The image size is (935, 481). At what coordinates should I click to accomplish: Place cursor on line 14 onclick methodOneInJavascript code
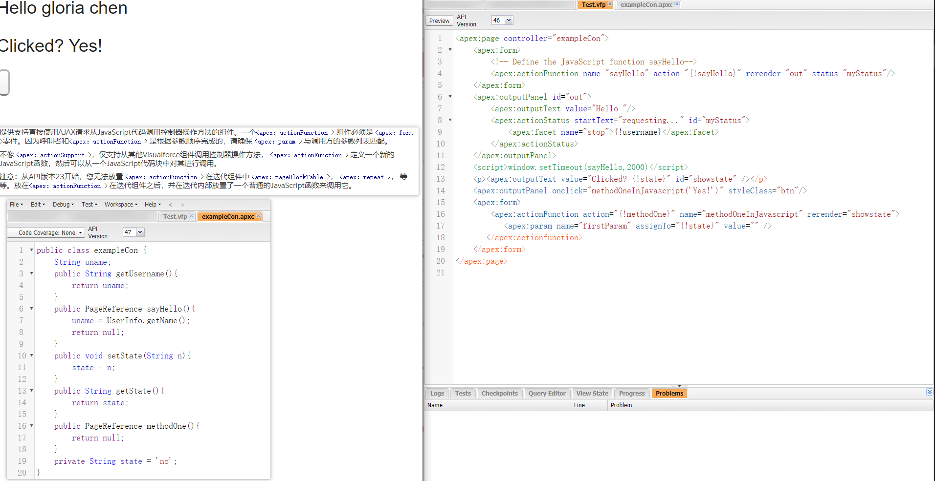click(640, 190)
